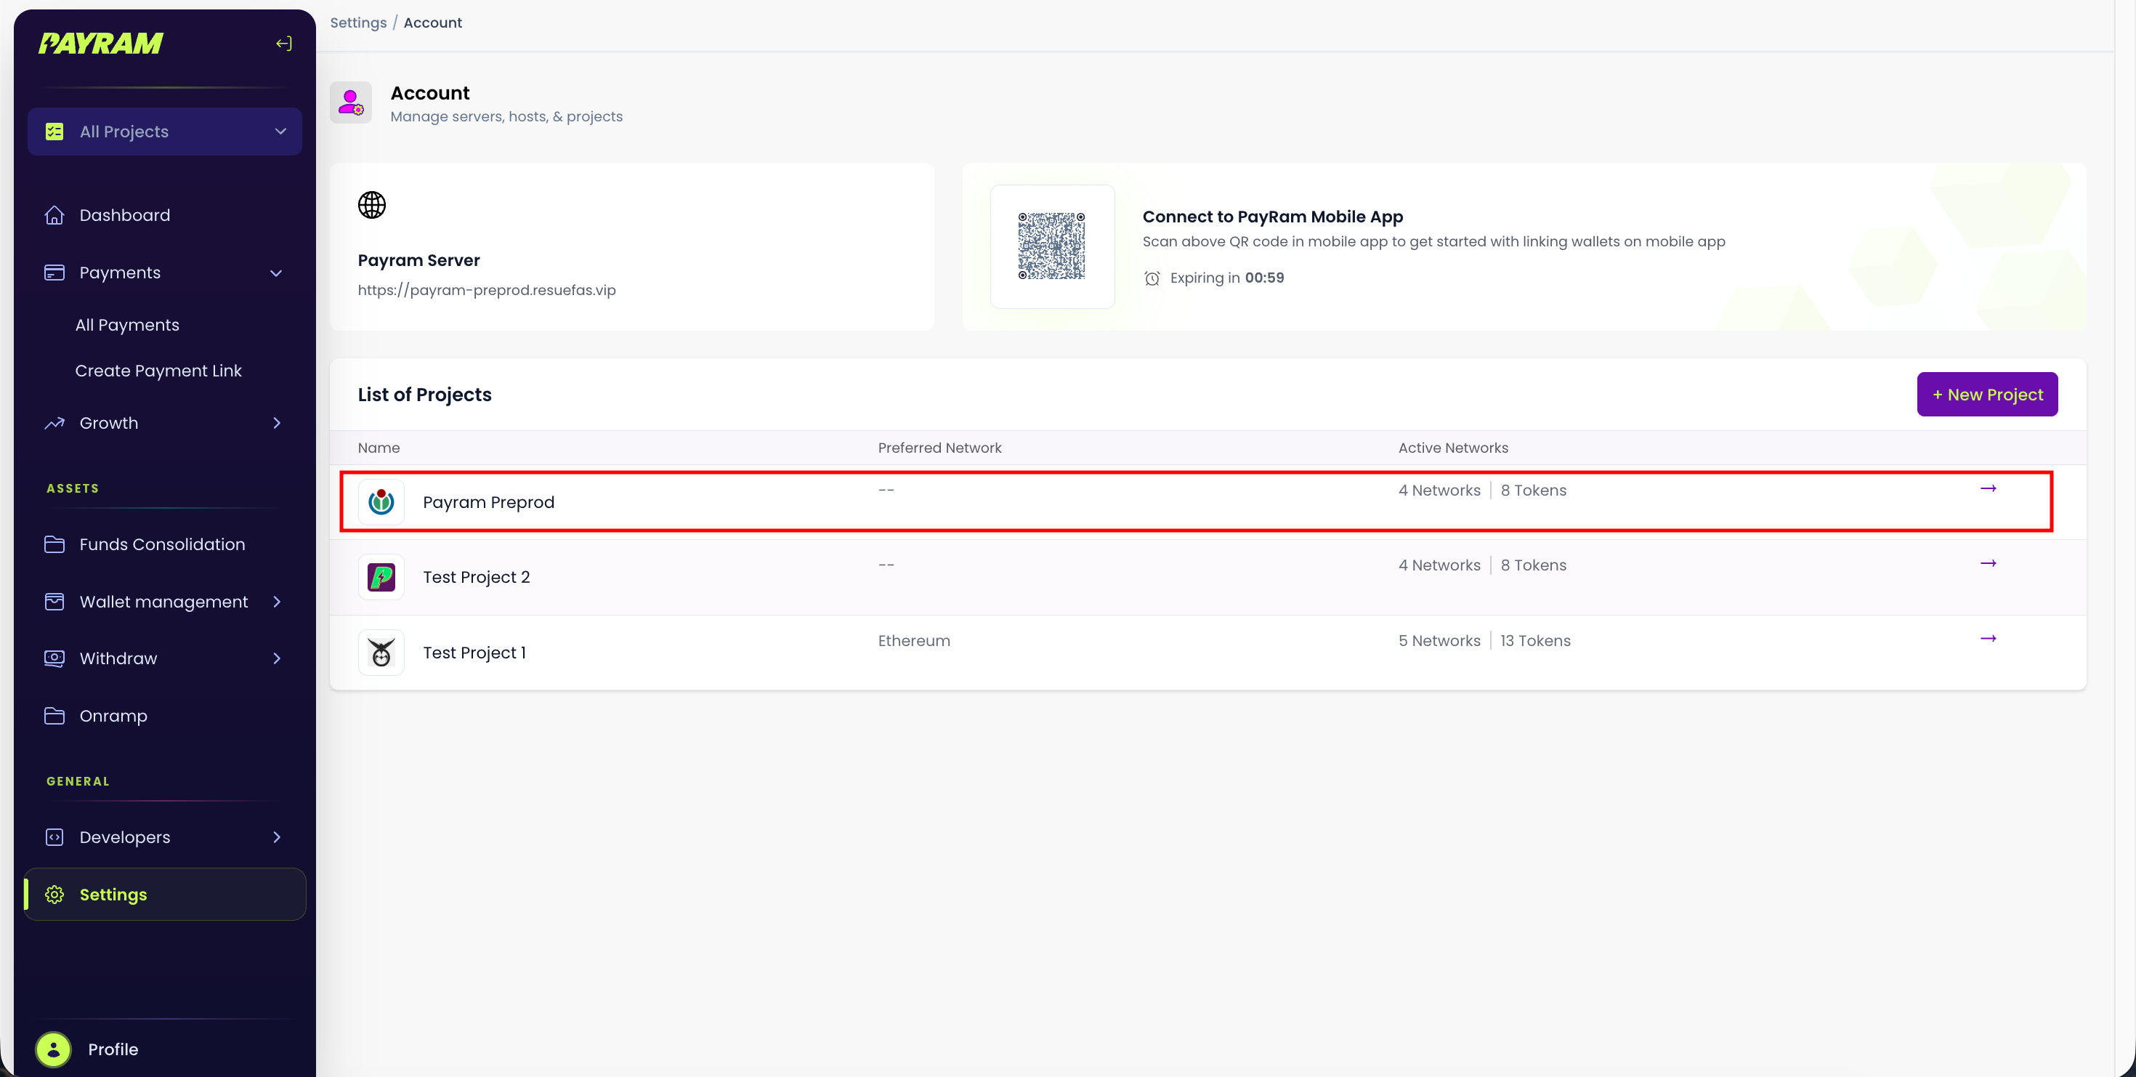
Task: Click the Payram Server globe icon
Action: (x=371, y=205)
